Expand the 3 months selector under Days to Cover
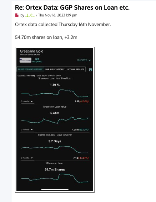Image resolution: width=156 pixels, height=202 pixels. point(27,158)
